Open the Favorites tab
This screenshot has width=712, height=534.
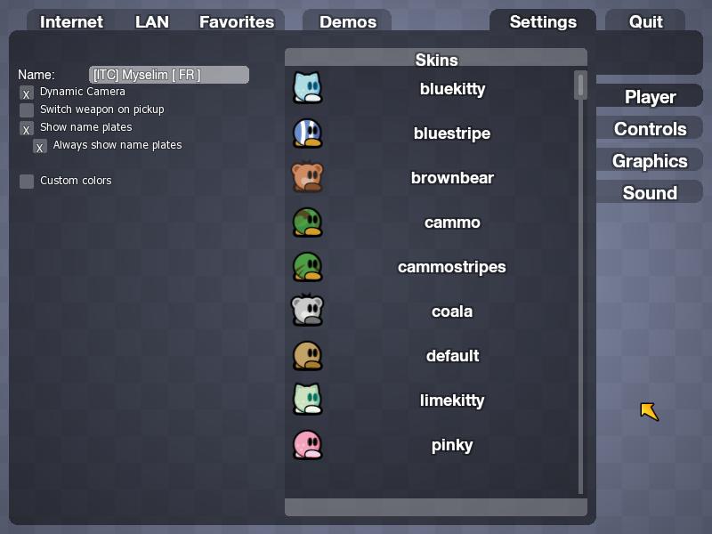tap(237, 21)
